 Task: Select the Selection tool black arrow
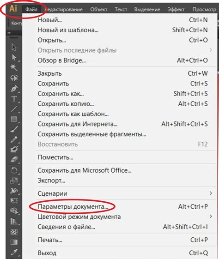coord(14,48)
